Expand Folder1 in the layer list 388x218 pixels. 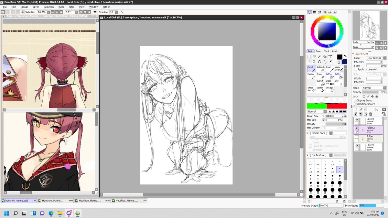point(362,139)
